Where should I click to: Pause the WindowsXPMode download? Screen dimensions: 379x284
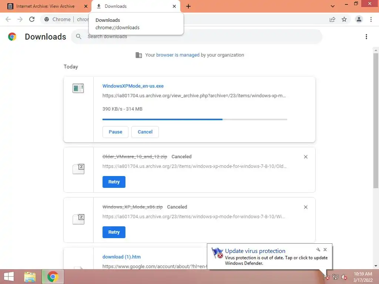(x=115, y=132)
